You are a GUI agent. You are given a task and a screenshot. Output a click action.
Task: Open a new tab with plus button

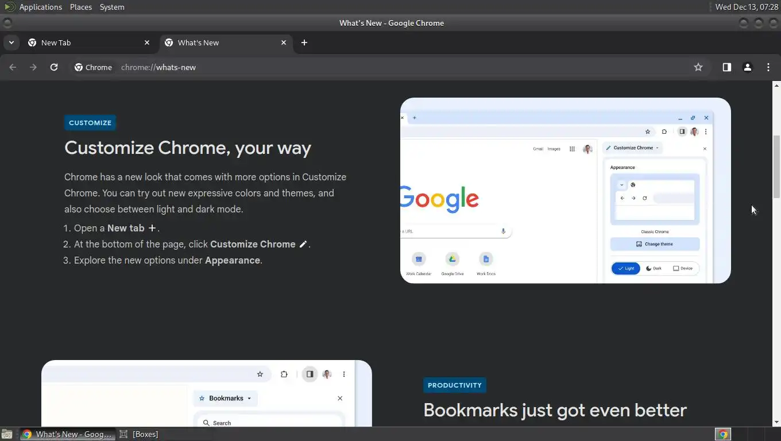click(304, 42)
